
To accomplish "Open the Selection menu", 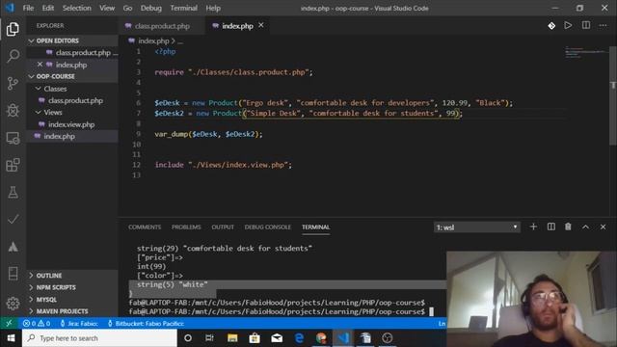I will point(77,8).
